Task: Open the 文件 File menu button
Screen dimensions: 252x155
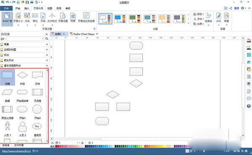Action: click(x=6, y=8)
